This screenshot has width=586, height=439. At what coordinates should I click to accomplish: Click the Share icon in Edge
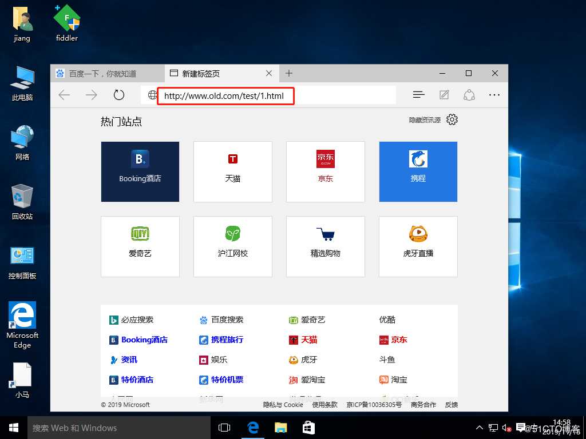point(469,95)
